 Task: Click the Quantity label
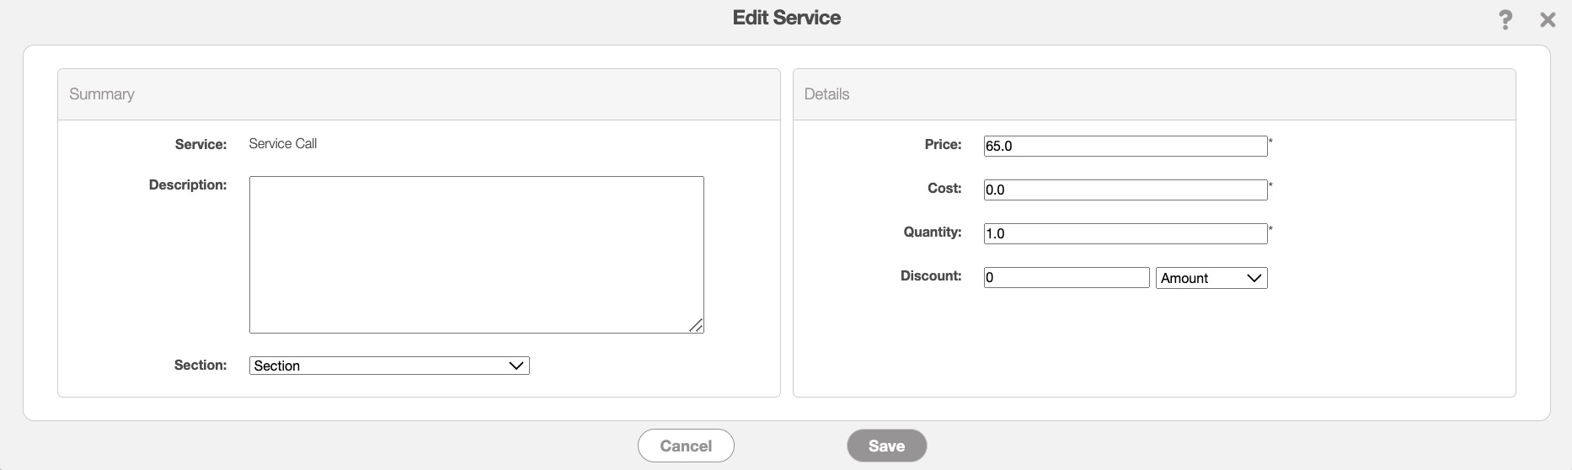pyautogui.click(x=932, y=232)
